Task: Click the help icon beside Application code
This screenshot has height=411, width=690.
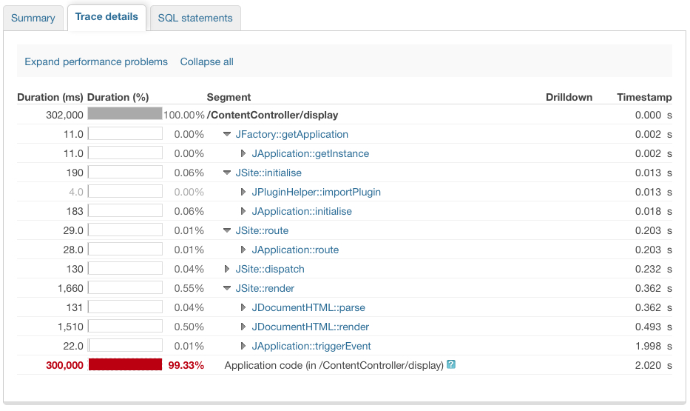Action: click(x=451, y=364)
